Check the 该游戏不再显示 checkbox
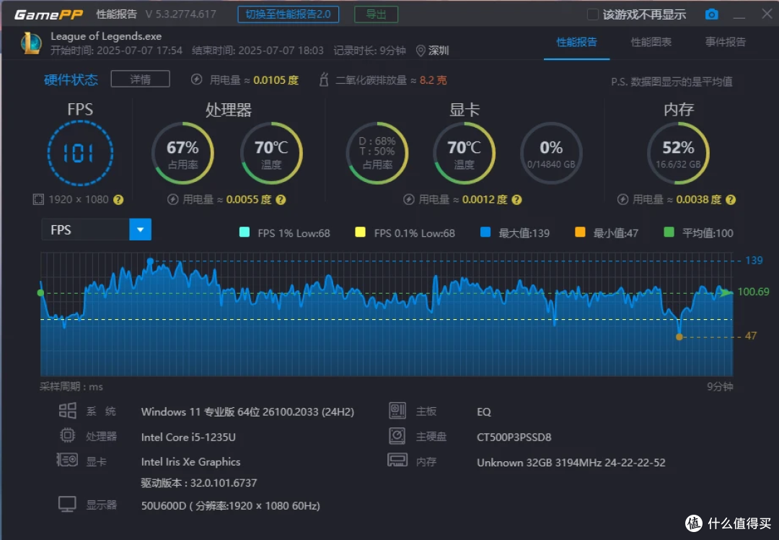The width and height of the screenshot is (779, 540). 593,14
